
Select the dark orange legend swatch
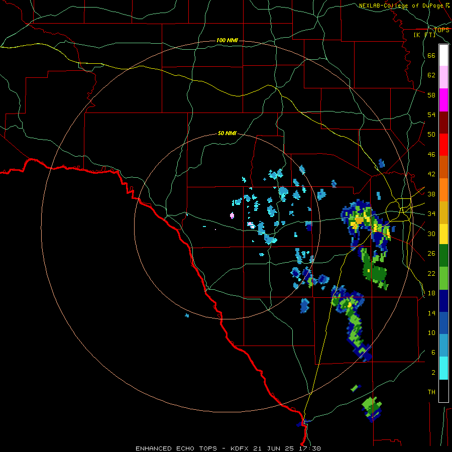click(x=443, y=167)
